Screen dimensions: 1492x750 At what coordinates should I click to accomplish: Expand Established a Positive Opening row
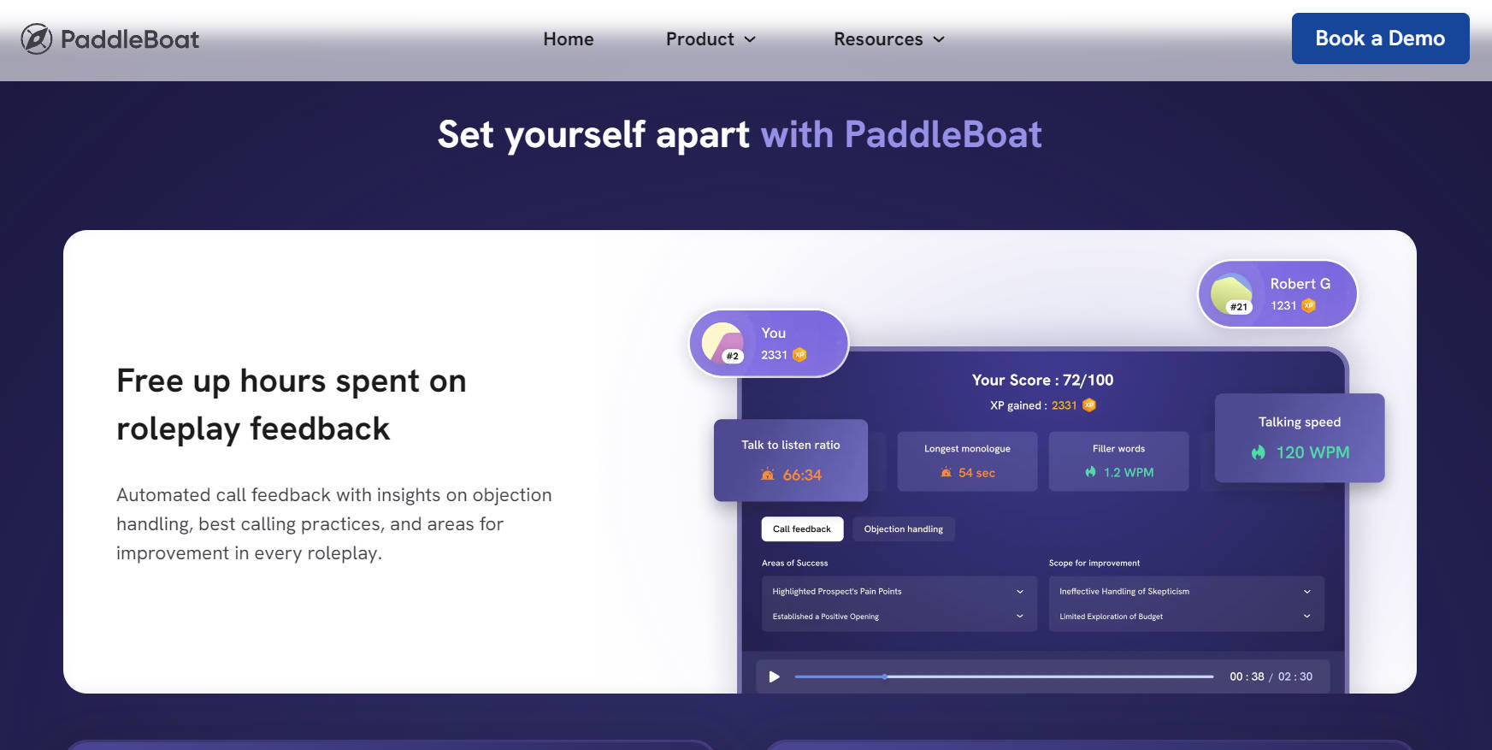point(899,616)
